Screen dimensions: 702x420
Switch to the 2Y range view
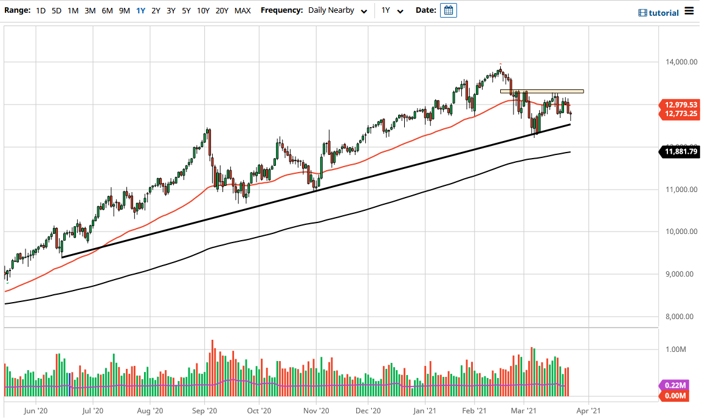(156, 10)
